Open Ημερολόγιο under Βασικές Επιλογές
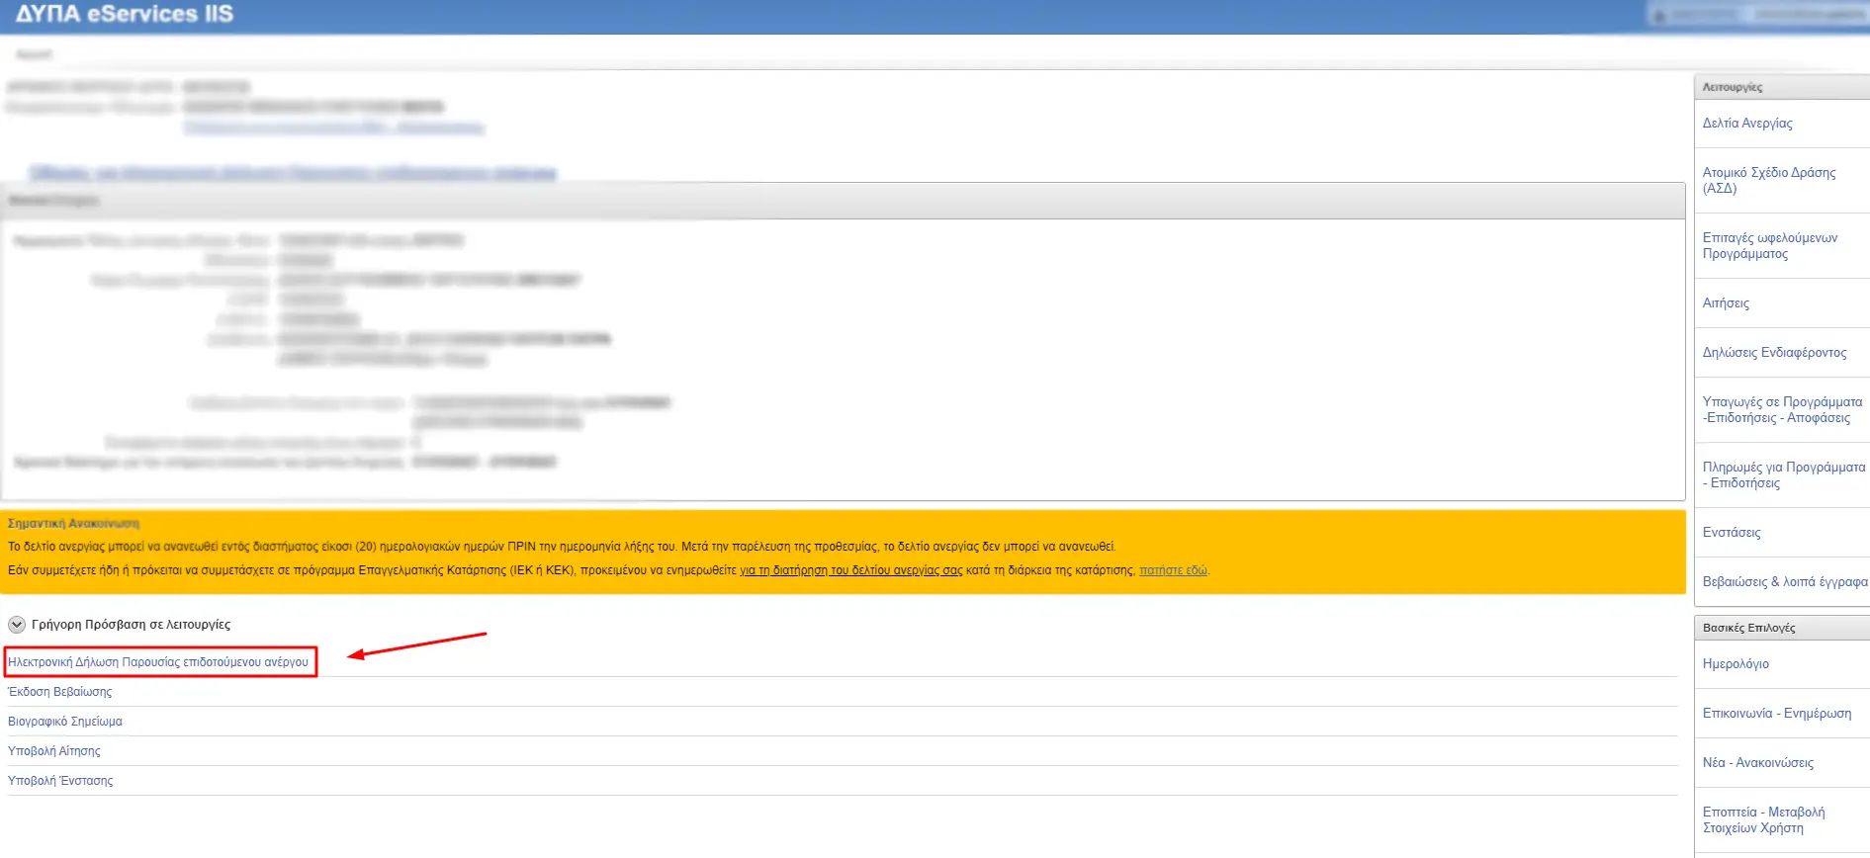 pos(1736,664)
